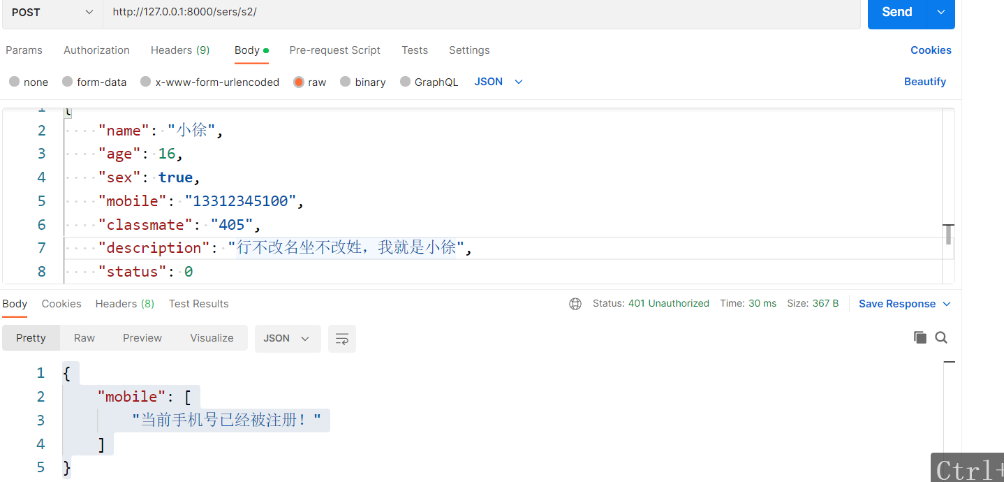Click the response body Body tab
The width and height of the screenshot is (1004, 482).
(15, 304)
